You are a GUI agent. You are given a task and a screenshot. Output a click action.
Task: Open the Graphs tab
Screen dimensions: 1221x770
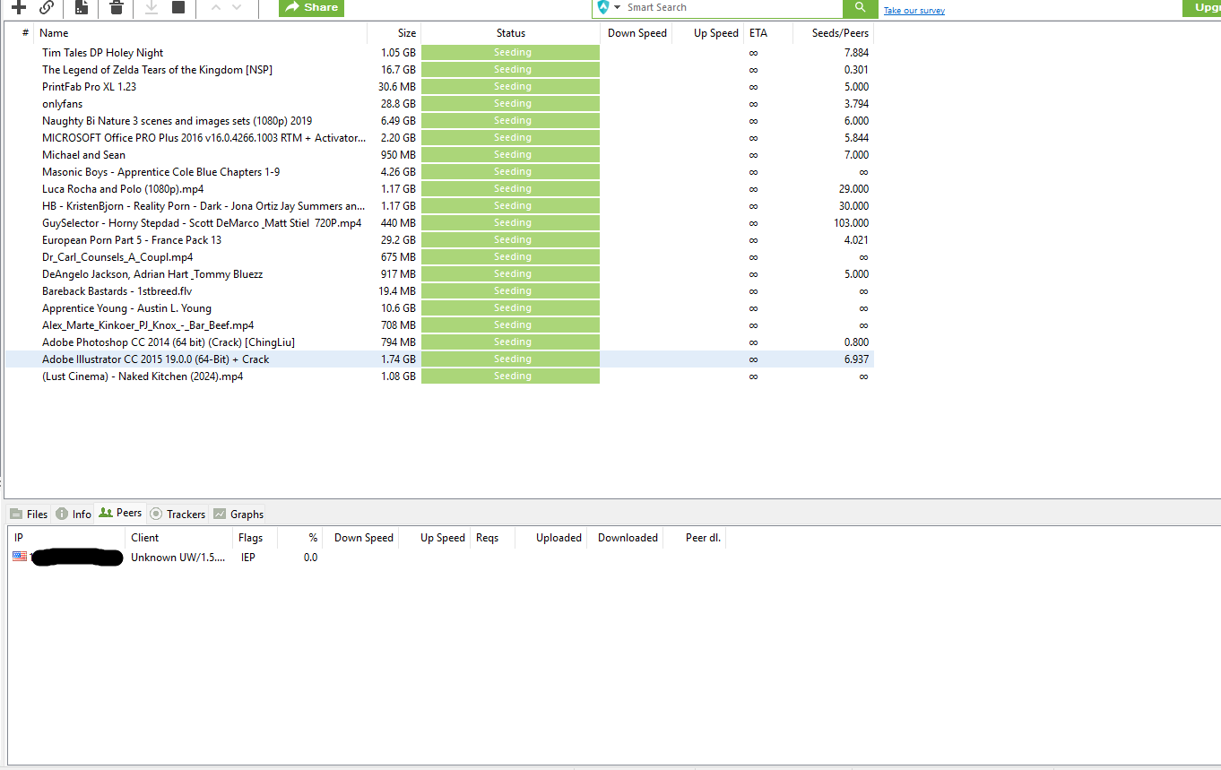coord(238,514)
